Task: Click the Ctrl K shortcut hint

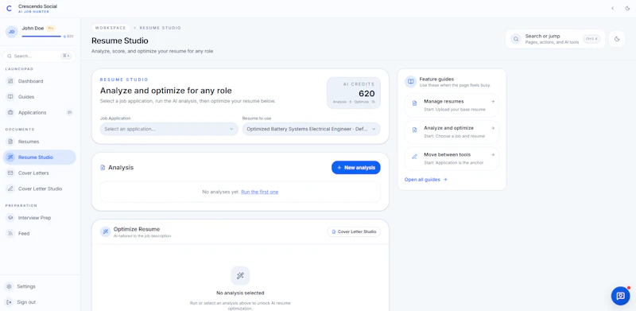Action: (591, 39)
